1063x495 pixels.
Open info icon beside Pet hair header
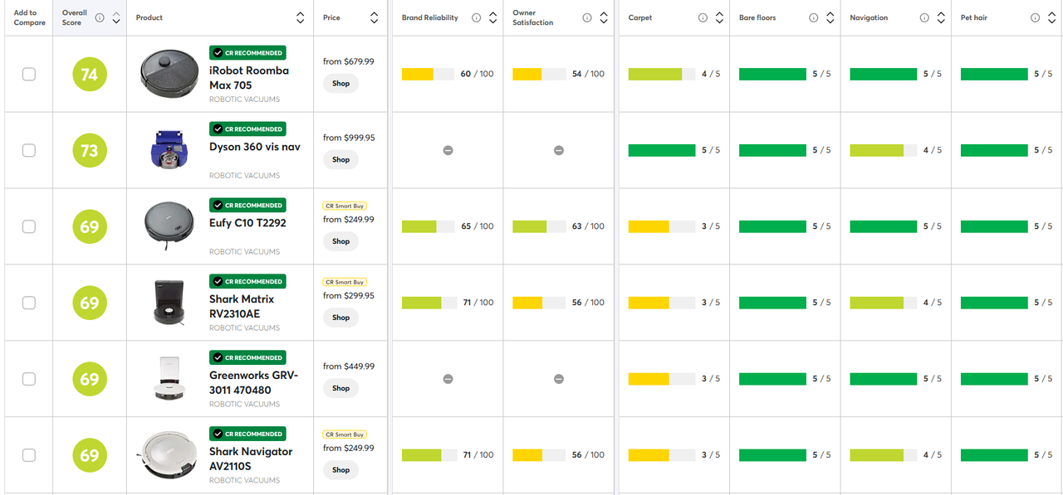click(1035, 17)
